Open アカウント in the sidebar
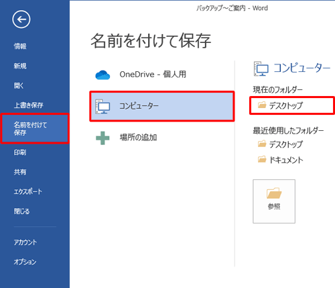The height and width of the screenshot is (288, 335). [x=25, y=242]
